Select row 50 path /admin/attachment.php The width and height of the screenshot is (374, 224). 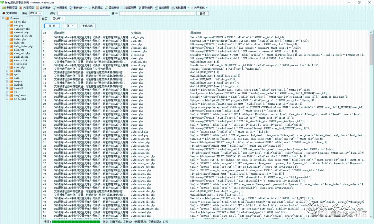145,209
